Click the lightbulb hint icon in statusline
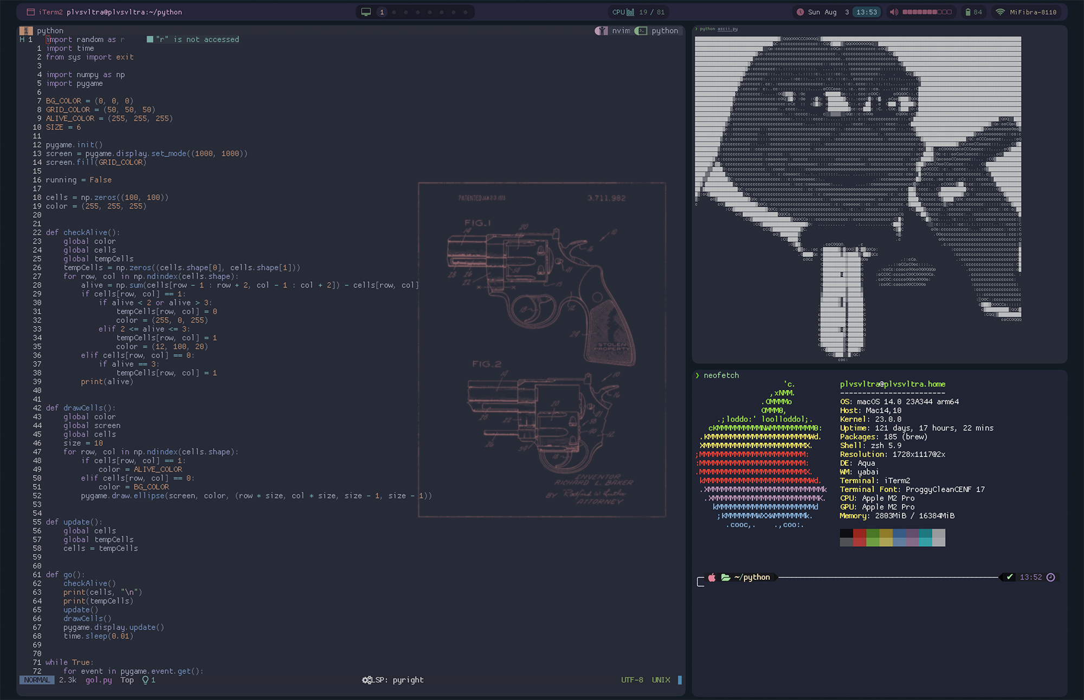Viewport: 1084px width, 700px height. [x=145, y=680]
